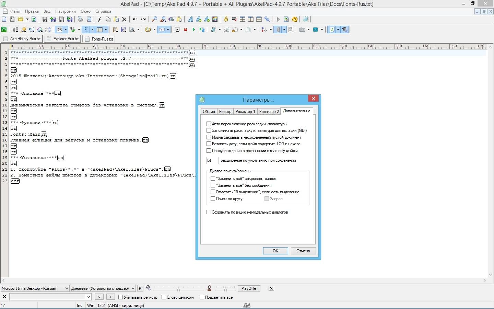Click the Save file floppy icon
Screen dimensions: 494x309
(x=45, y=19)
